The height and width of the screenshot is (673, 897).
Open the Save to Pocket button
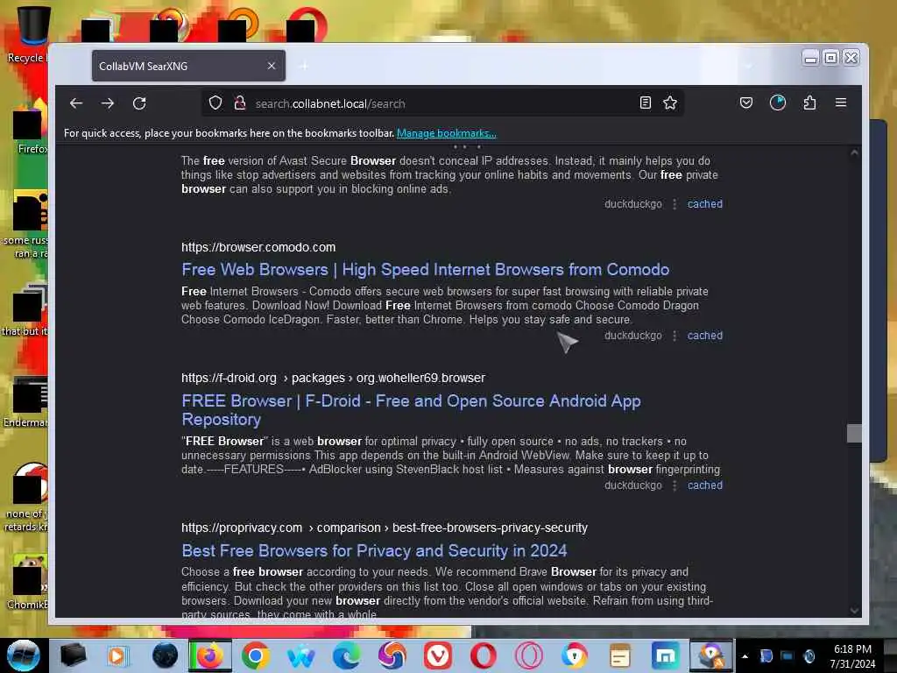(x=746, y=103)
